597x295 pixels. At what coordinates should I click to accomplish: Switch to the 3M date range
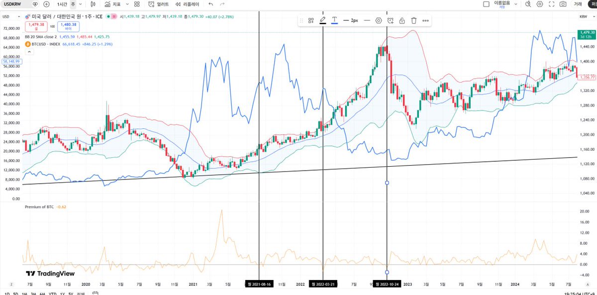coord(33,293)
